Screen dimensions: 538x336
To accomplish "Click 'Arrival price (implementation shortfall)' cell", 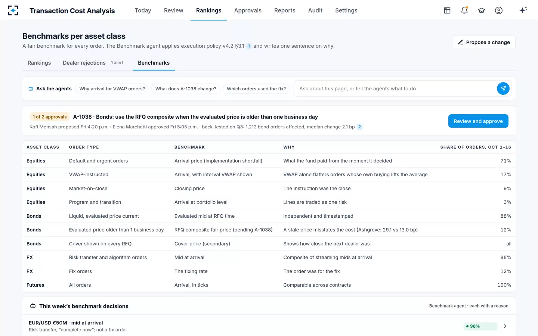I will point(218,161).
